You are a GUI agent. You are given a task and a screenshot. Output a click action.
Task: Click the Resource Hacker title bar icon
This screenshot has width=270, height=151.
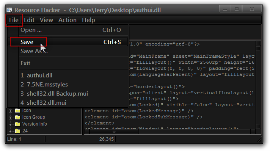[x=9, y=10]
